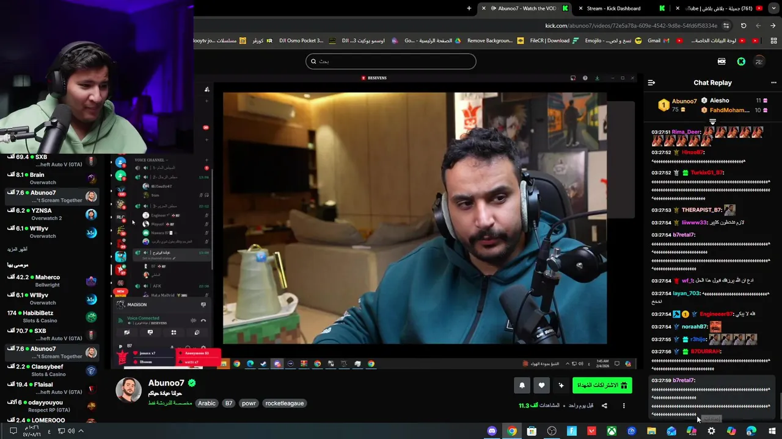Select YZNSA Overwatch 2 channel in sidebar
782x439 pixels.
click(52, 214)
